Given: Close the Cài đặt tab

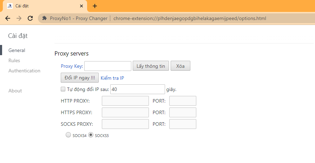Looking at the screenshot, I should tap(81, 6).
